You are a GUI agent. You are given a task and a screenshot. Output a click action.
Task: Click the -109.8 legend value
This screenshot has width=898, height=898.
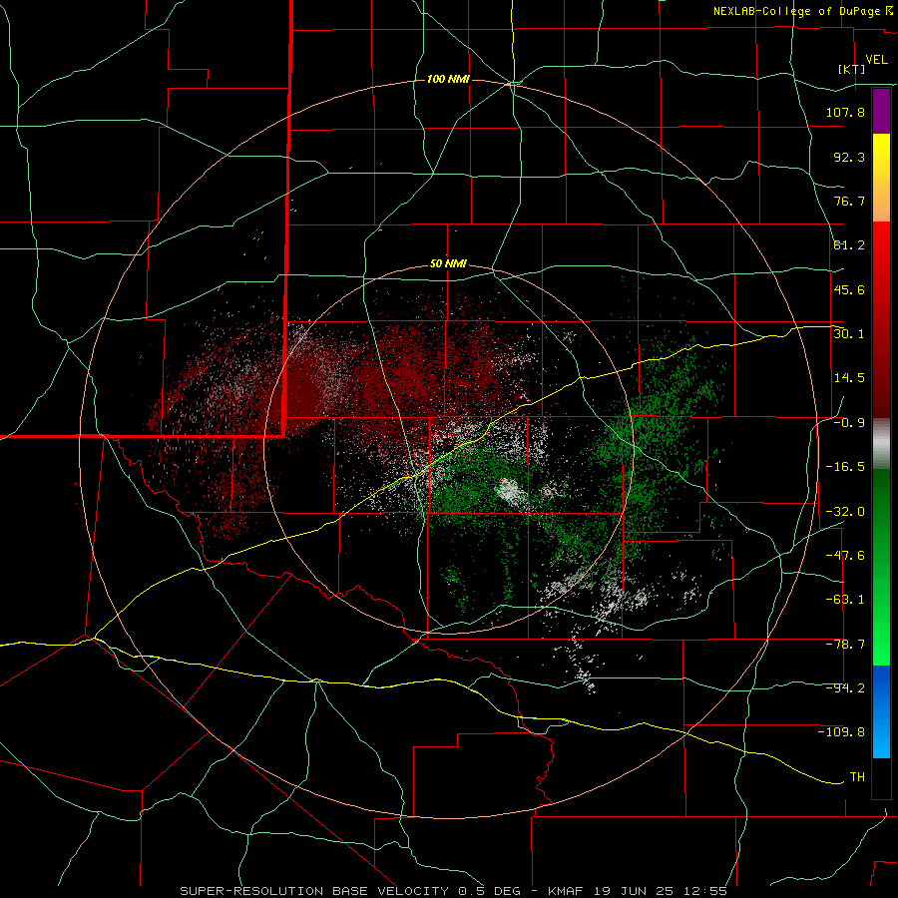click(x=841, y=732)
